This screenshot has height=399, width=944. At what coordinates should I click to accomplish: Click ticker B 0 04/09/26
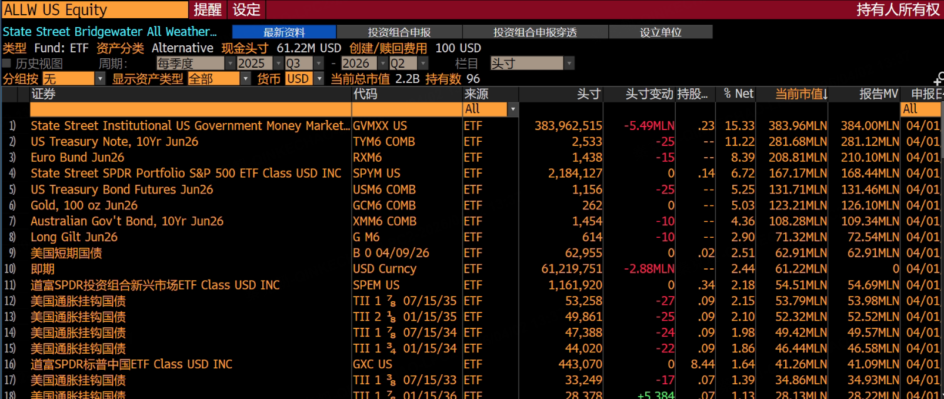tap(391, 252)
